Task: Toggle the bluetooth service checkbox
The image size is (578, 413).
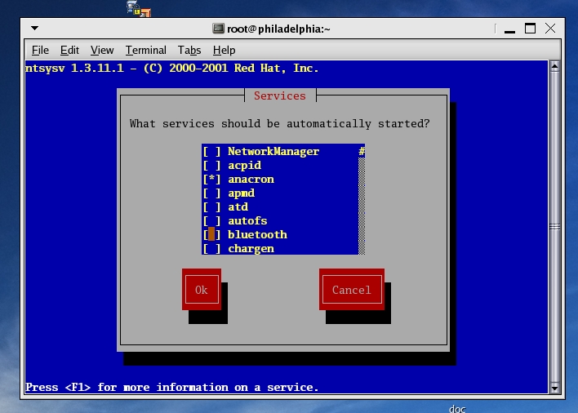Action: click(211, 235)
